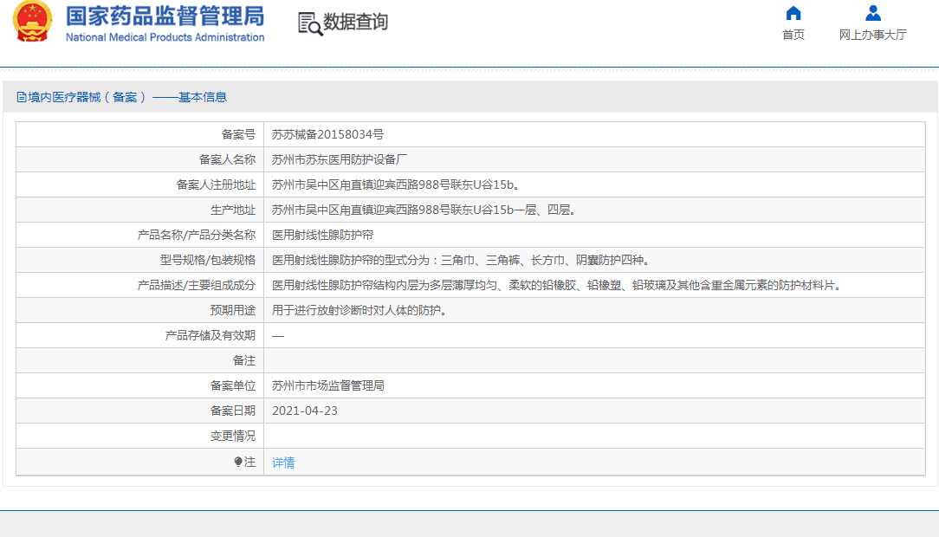Select the text listing 三角巾、三角裤、长方巾
The height and width of the screenshot is (537, 939).
point(461,261)
